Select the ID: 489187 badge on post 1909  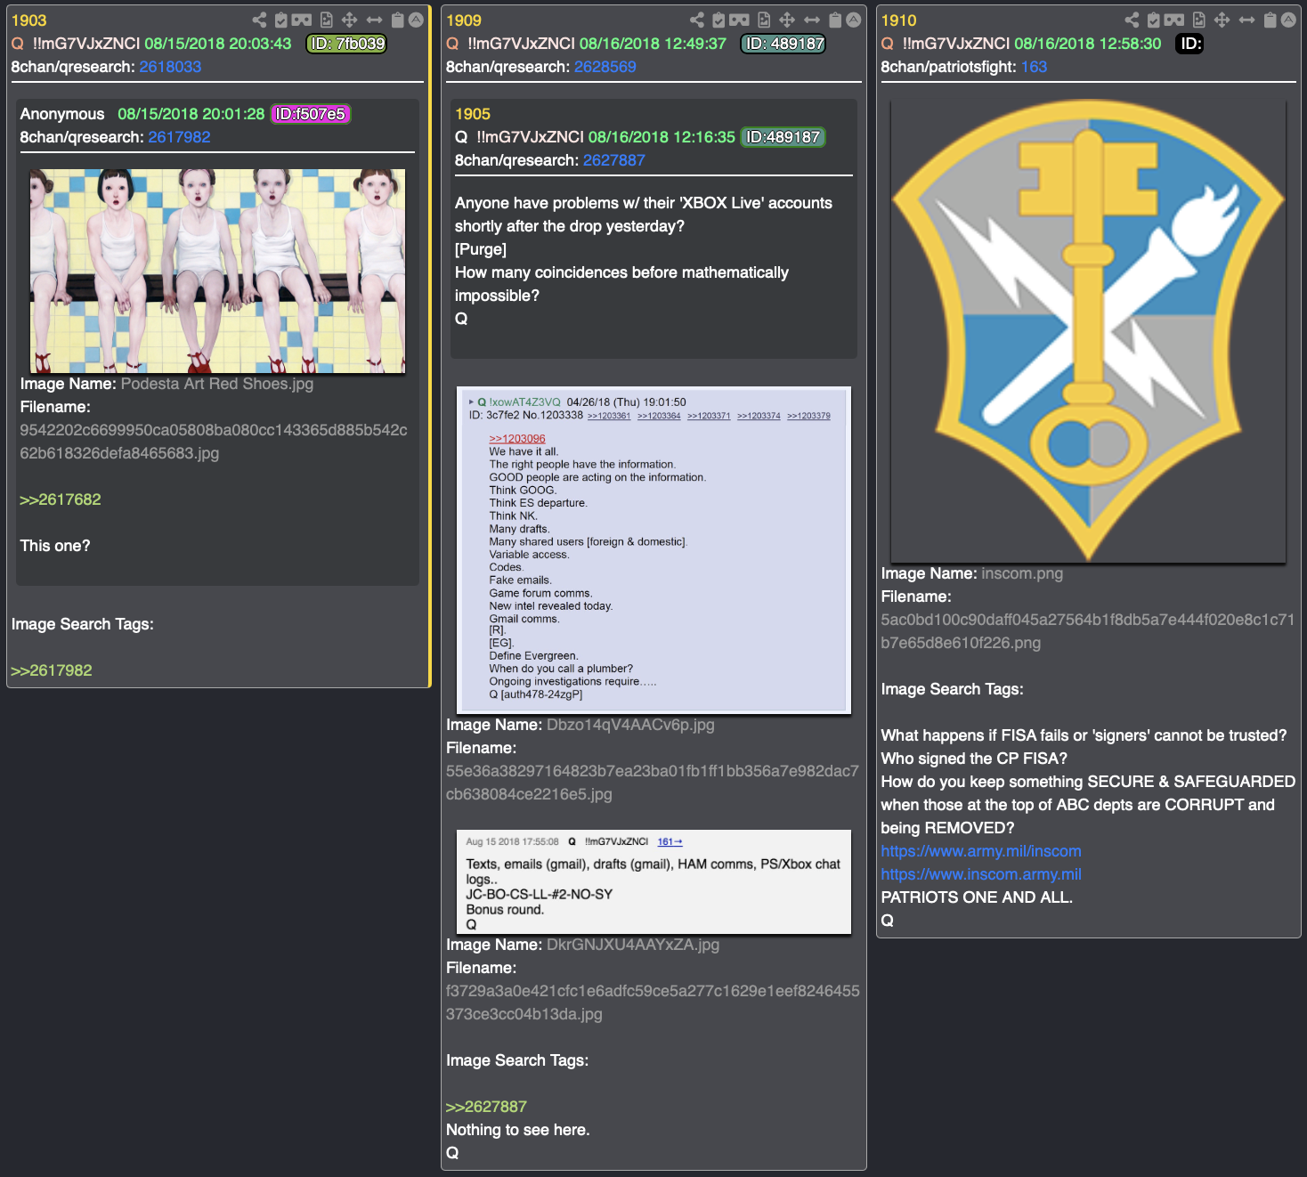(x=783, y=44)
